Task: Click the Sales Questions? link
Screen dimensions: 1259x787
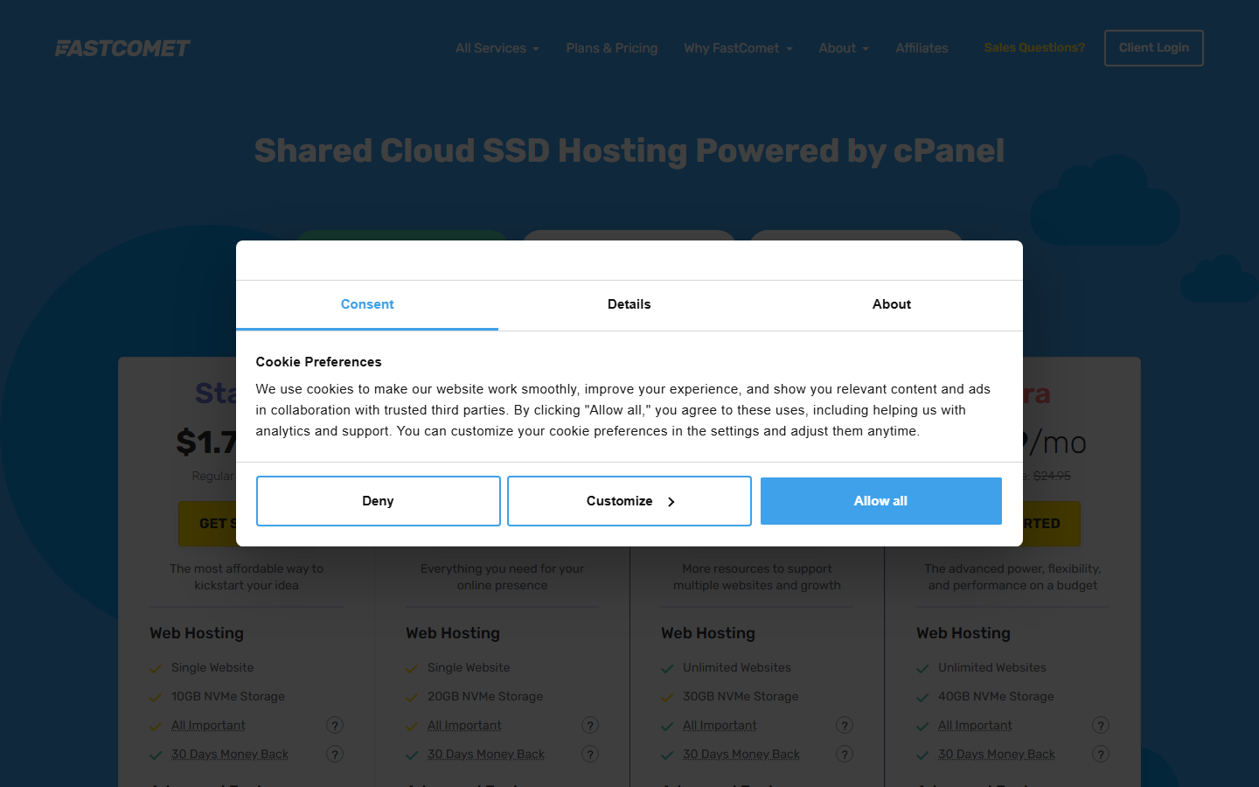Action: pos(1034,47)
